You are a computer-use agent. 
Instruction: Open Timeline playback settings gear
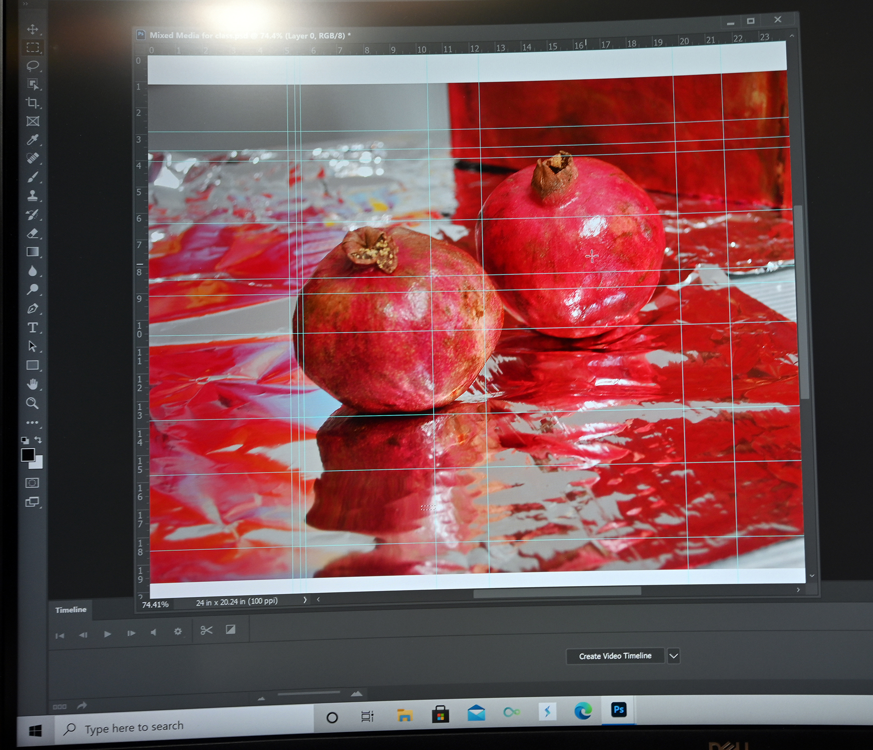click(178, 632)
